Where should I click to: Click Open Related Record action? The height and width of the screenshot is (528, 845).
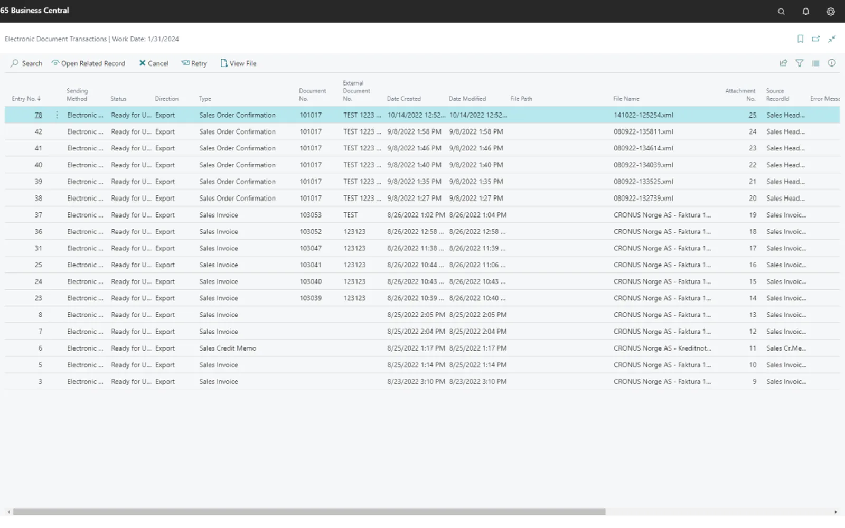coord(88,63)
